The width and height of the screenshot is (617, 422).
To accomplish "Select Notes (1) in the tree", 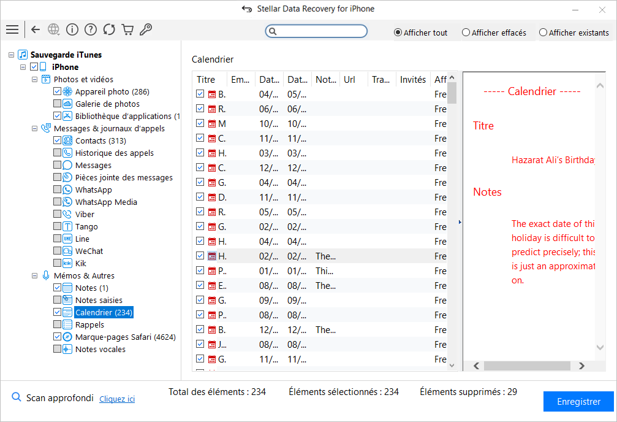I will 92,288.
